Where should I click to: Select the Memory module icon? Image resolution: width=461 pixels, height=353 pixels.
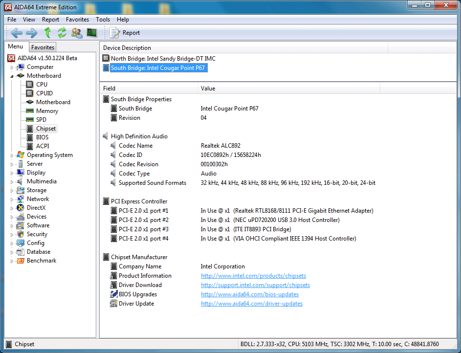[x=29, y=111]
